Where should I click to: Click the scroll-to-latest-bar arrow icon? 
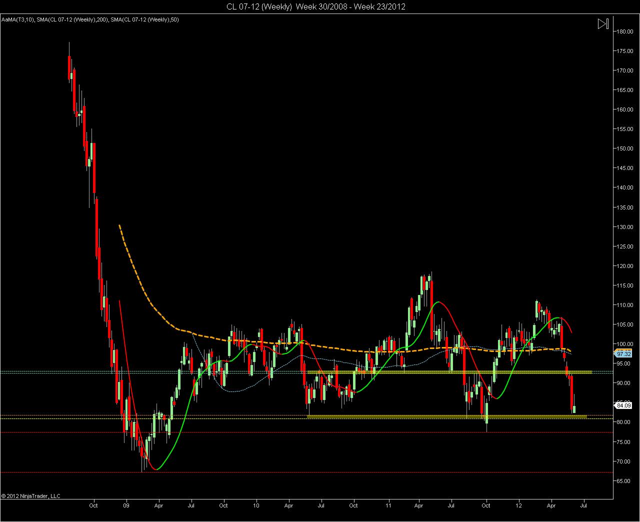tap(603, 23)
